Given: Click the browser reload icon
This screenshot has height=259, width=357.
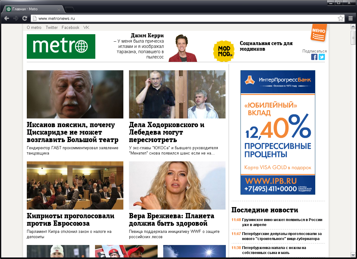Looking at the screenshot, I should (x=25, y=18).
